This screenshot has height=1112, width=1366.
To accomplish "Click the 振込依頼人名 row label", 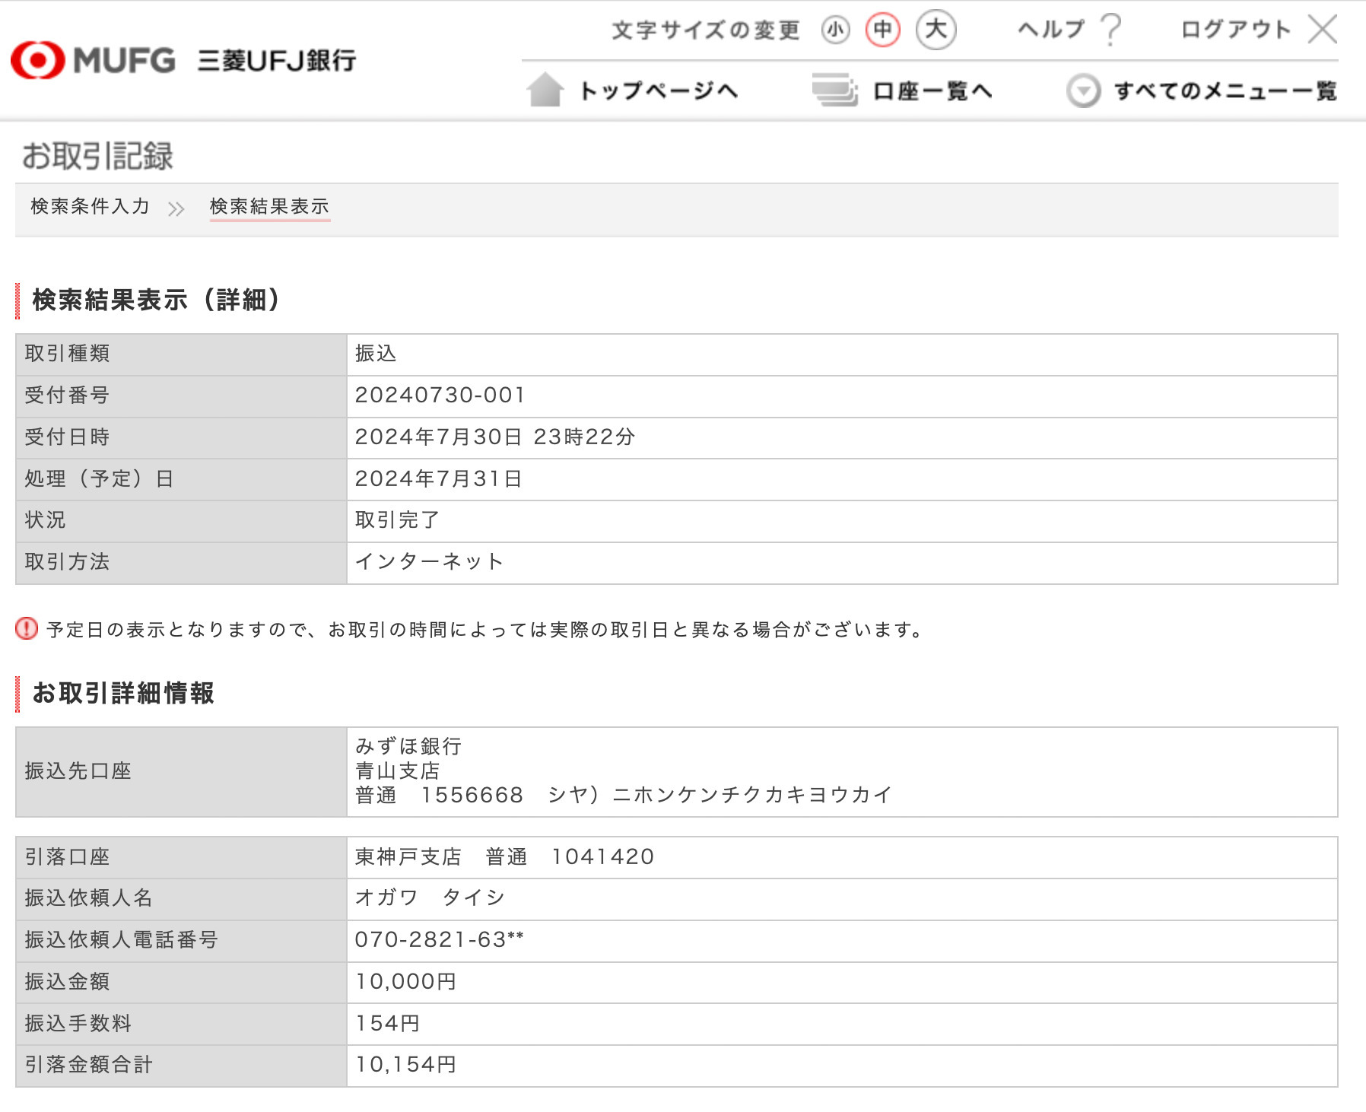I will 89,898.
